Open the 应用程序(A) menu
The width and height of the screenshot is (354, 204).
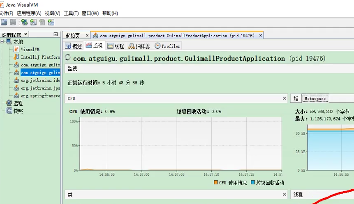tap(29, 13)
